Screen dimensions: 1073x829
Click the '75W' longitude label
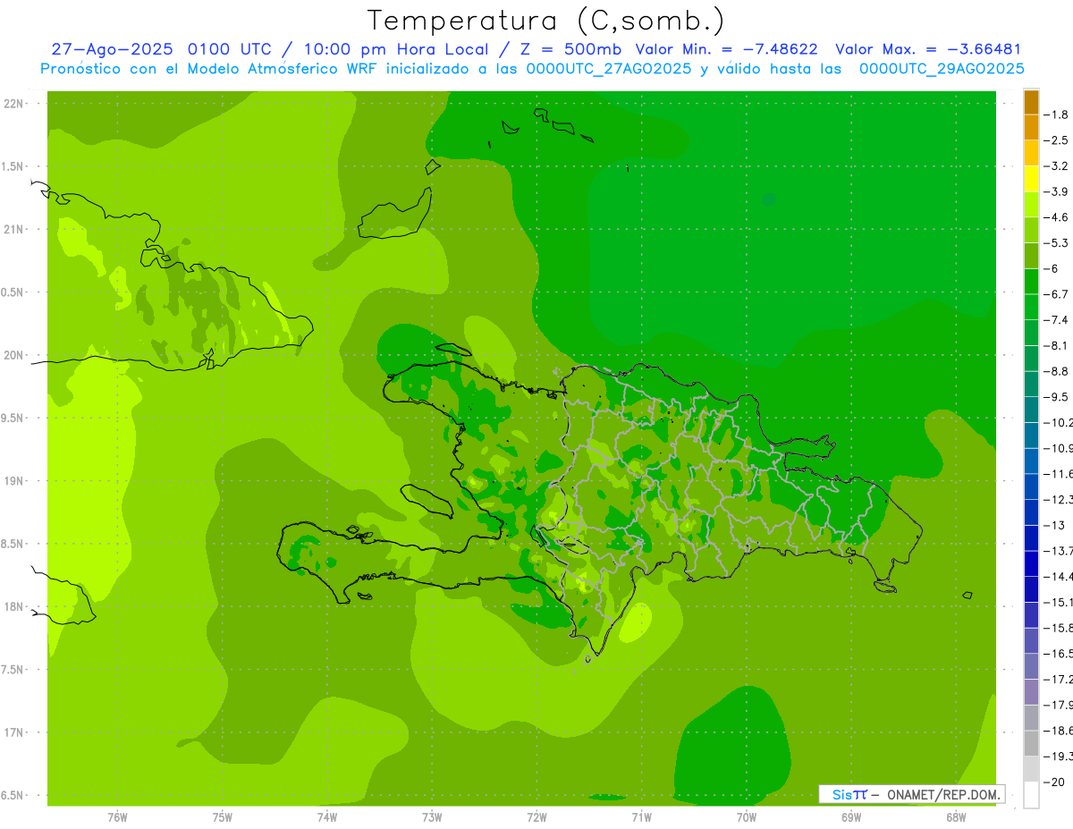click(x=222, y=817)
